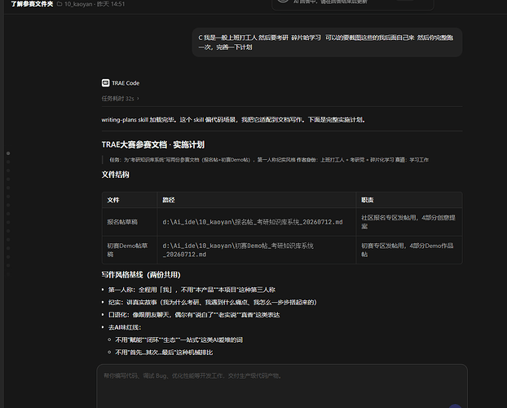The image size is (507, 408).
Task: Click the 报名帖草稿 table cell
Action: pos(122,222)
